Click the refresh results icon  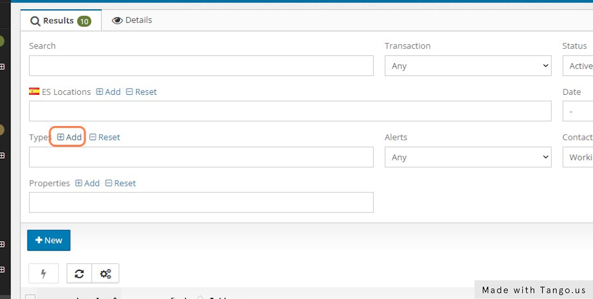point(79,273)
